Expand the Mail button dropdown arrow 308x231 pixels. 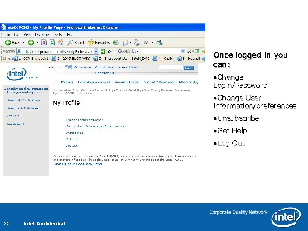(x=130, y=43)
